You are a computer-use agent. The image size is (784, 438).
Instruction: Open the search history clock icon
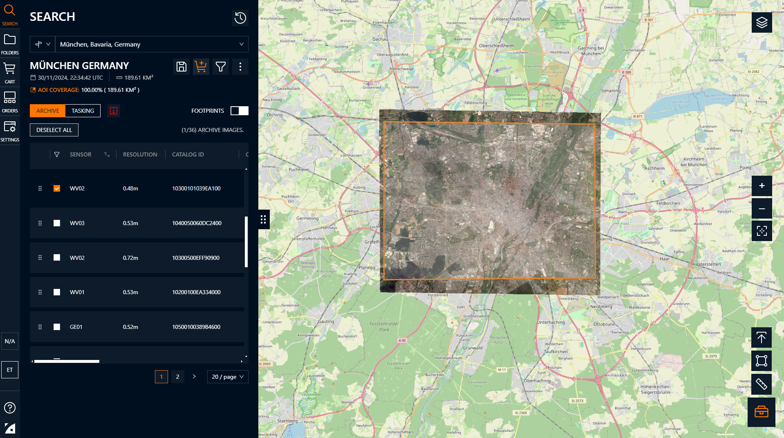click(x=240, y=18)
